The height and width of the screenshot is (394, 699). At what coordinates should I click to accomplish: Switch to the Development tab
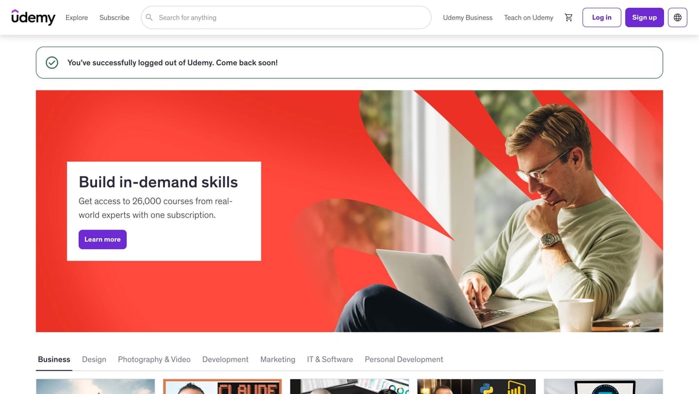225,359
